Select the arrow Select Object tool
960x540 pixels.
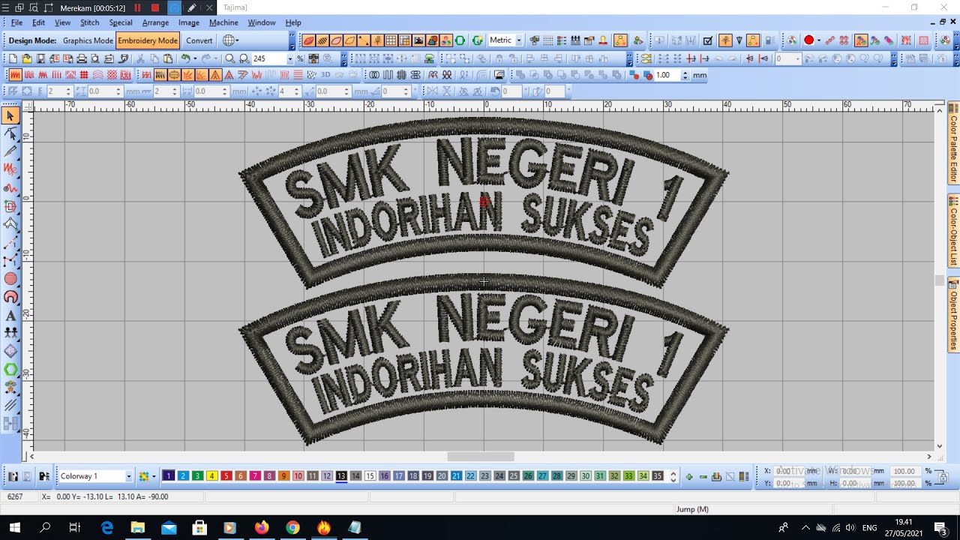point(10,115)
